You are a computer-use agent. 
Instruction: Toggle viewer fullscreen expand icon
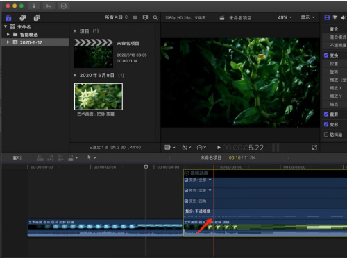tap(314, 148)
